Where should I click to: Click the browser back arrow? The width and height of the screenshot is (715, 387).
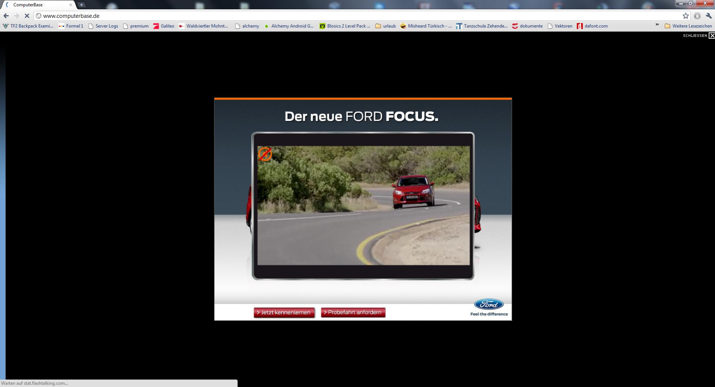coord(6,16)
